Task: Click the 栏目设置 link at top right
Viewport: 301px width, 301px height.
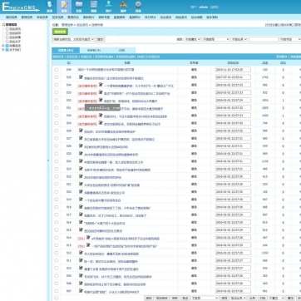Action: point(272,25)
